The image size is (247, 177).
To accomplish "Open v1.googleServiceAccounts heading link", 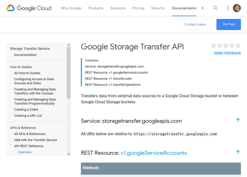I will (x=154, y=153).
